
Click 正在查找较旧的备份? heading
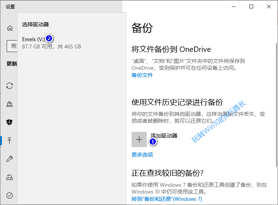click(x=167, y=173)
